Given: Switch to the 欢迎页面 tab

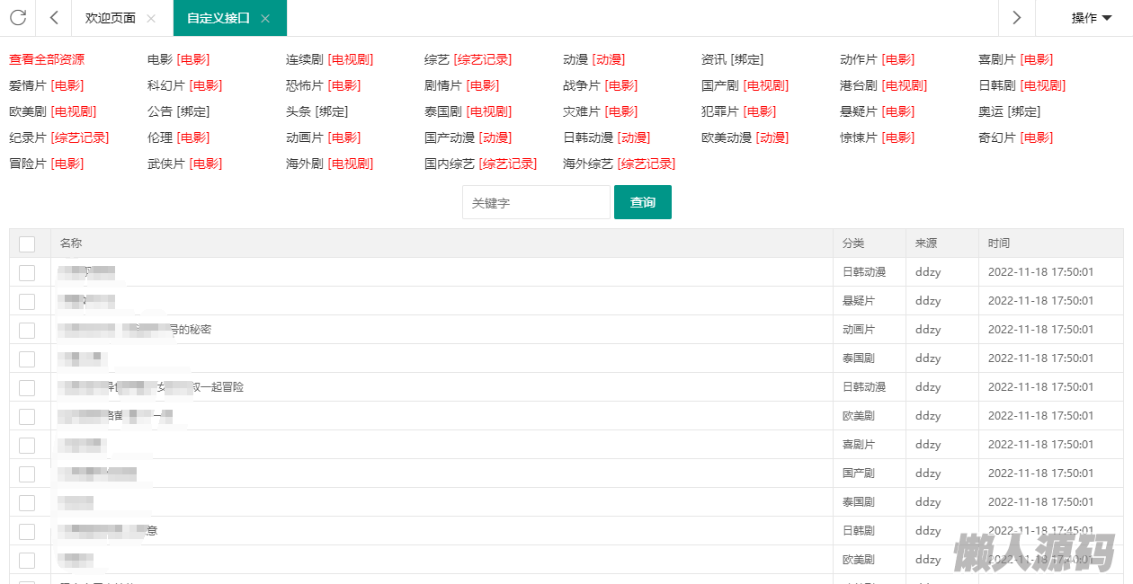Looking at the screenshot, I should click(110, 18).
